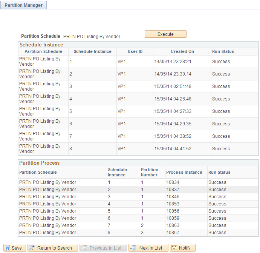
Task: Select created date 15/05/14 04:38:52
Action: click(x=173, y=136)
